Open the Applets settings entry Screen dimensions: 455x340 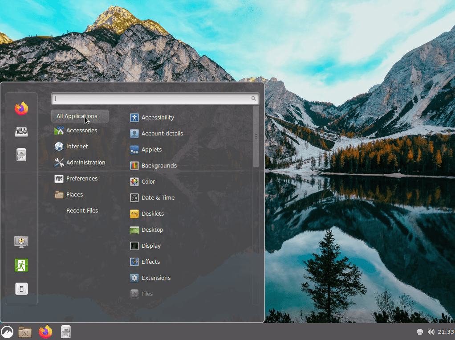click(151, 149)
